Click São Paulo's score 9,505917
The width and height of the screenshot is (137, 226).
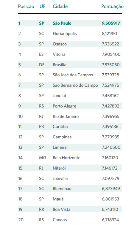111,23
